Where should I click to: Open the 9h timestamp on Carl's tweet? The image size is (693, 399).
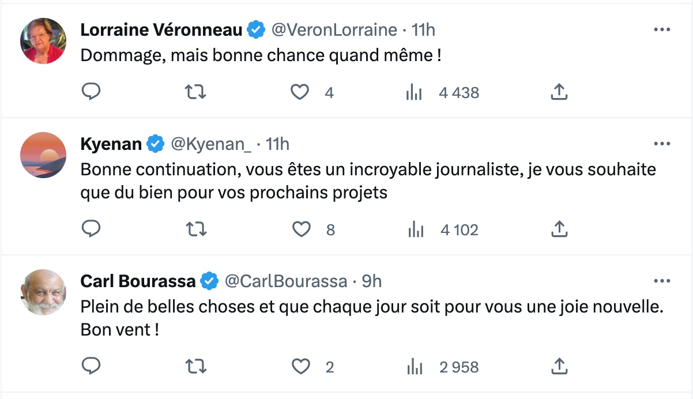coord(372,281)
